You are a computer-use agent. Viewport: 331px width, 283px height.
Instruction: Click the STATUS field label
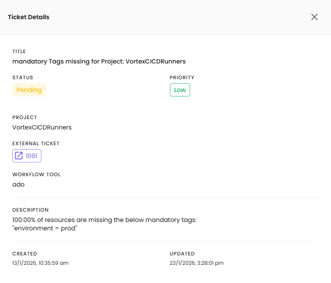23,78
